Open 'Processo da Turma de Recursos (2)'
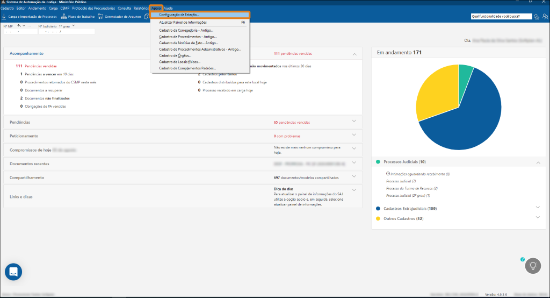The width and height of the screenshot is (550, 298). (412, 188)
